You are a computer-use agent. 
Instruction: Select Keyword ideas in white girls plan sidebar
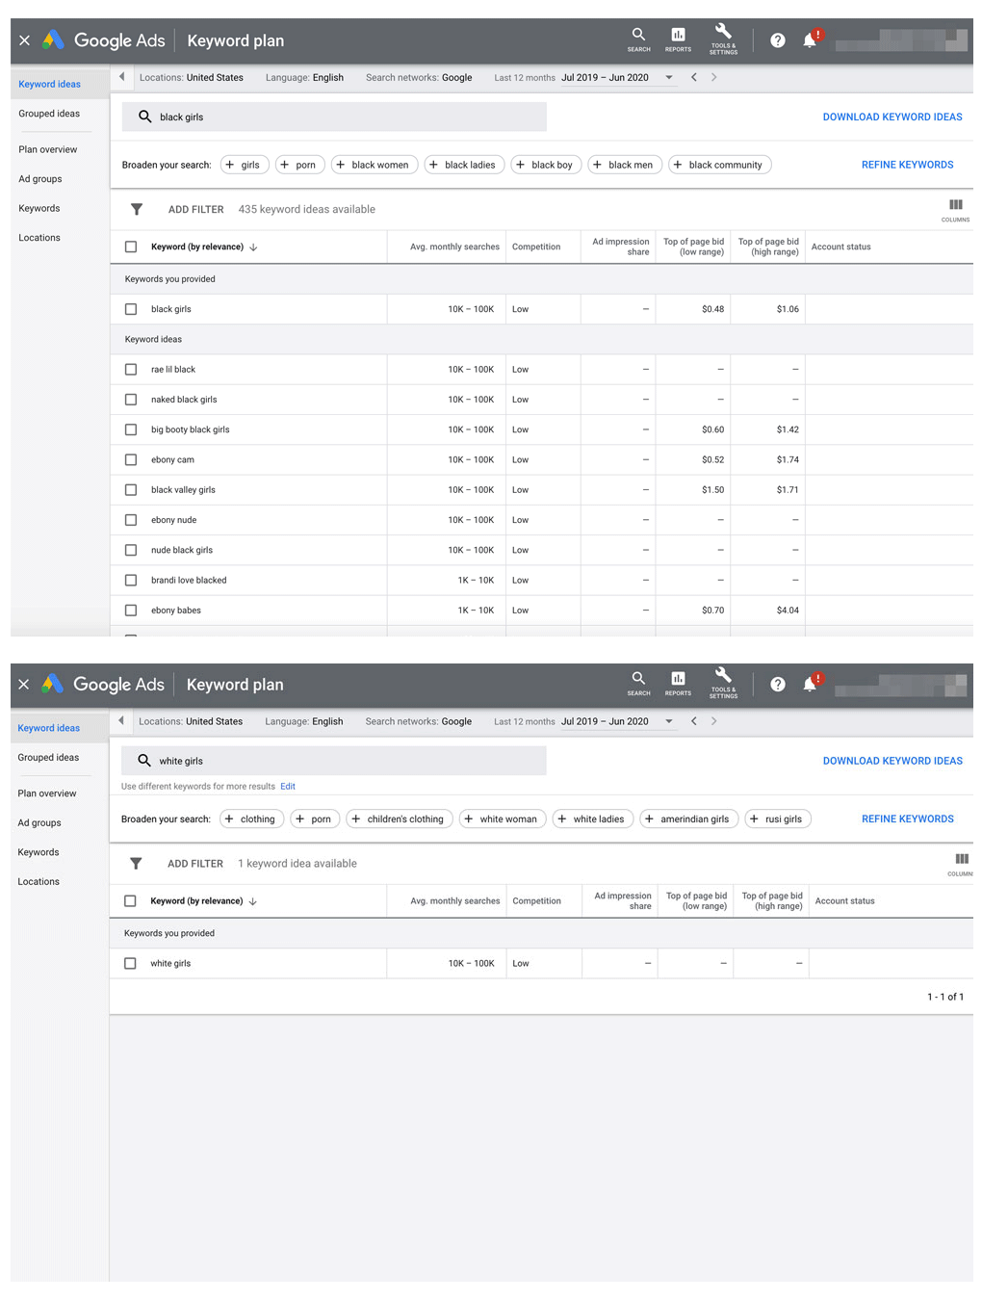[x=49, y=728]
